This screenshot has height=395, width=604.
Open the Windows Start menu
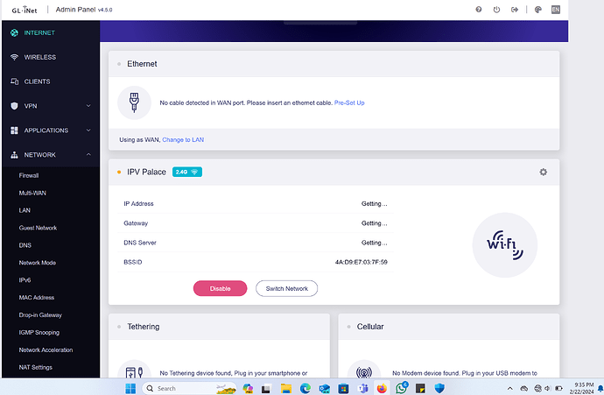coord(130,388)
